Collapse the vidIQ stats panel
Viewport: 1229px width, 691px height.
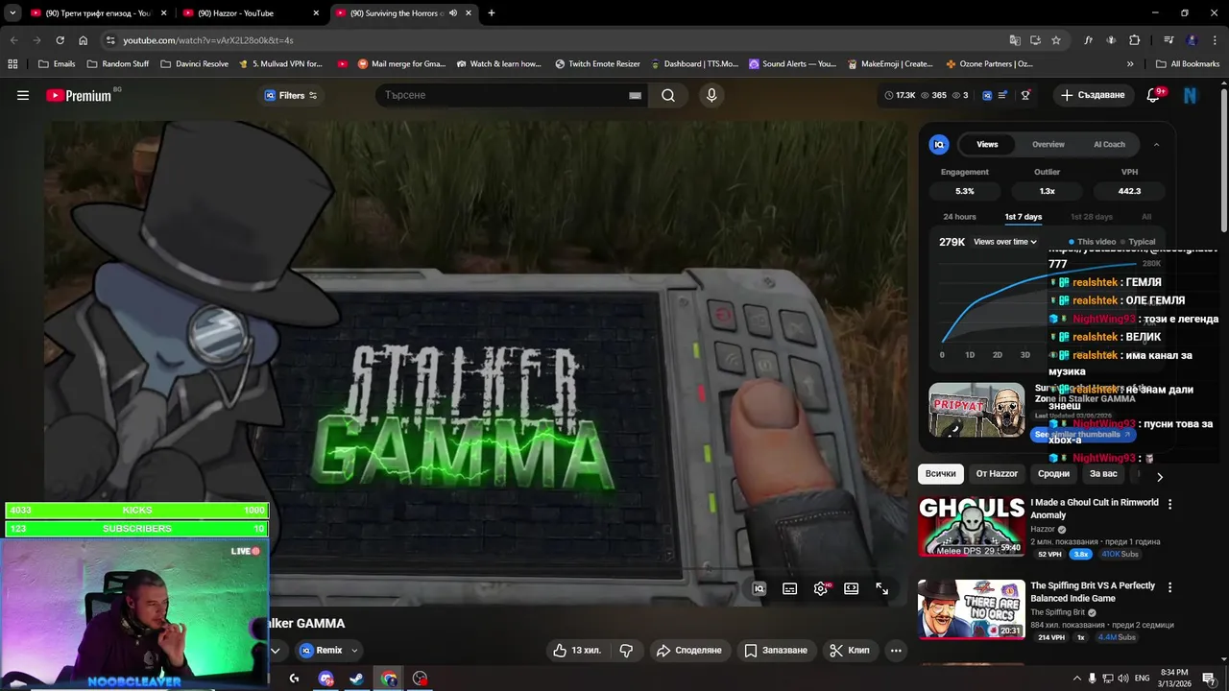(x=1156, y=144)
